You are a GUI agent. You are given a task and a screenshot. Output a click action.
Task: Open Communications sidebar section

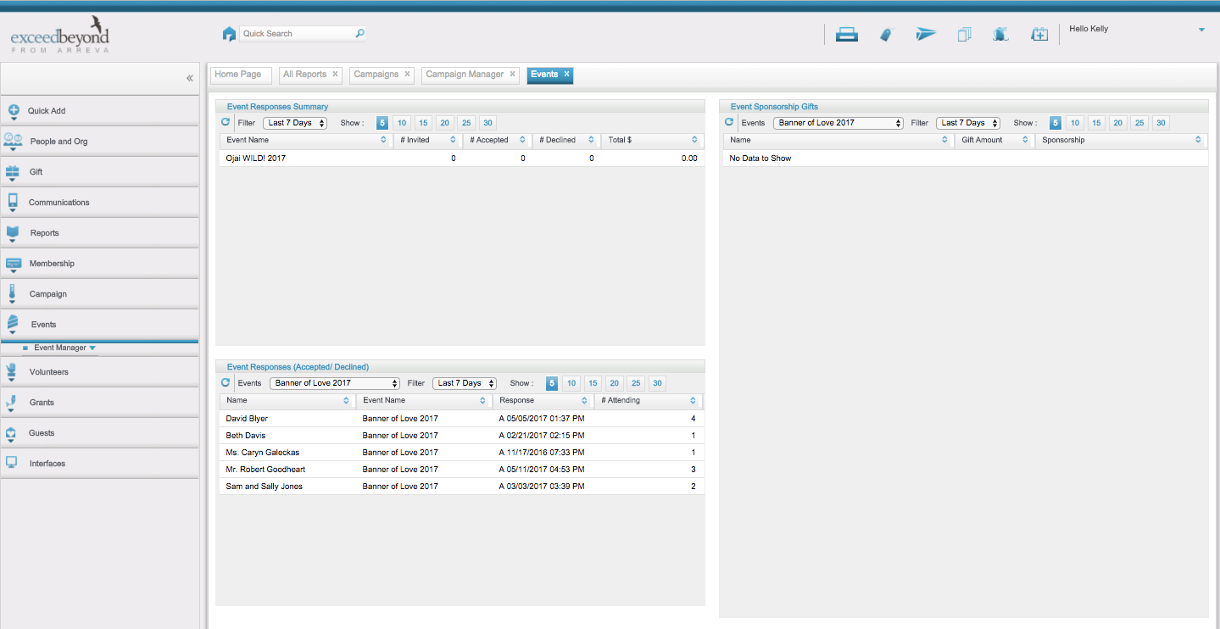pos(99,203)
